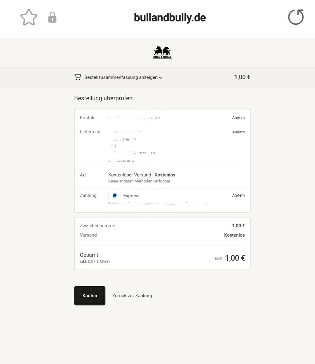Open the Bull & Bully logo
The image size is (315, 364).
pos(162,52)
